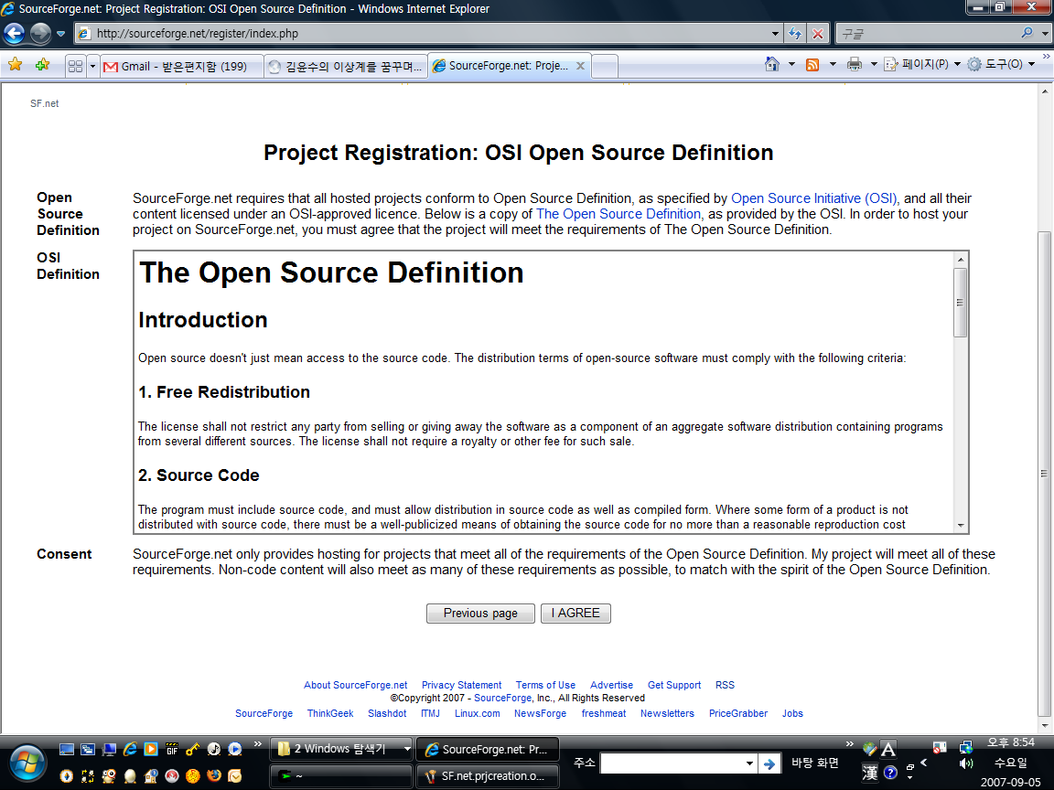Screen dimensions: 1054x790
Task: Click the browser Back arrow button
Action: (14, 33)
